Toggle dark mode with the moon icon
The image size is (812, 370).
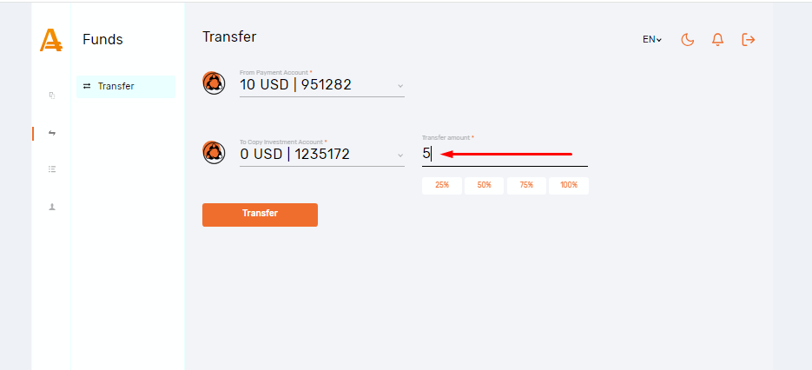[688, 39]
